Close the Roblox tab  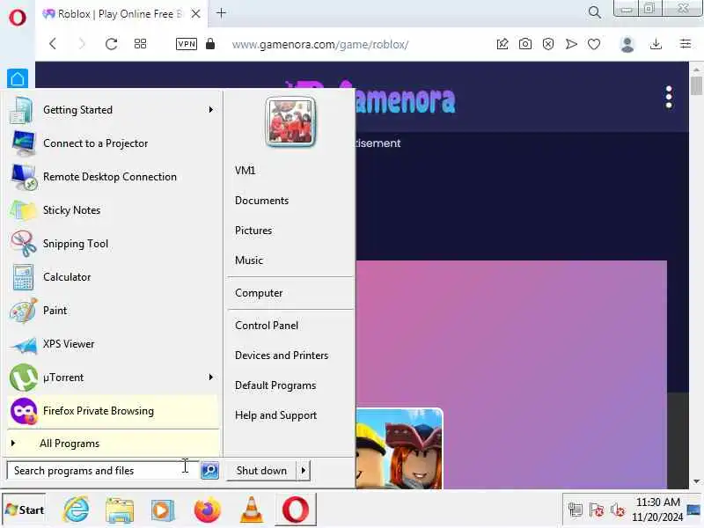(x=195, y=14)
